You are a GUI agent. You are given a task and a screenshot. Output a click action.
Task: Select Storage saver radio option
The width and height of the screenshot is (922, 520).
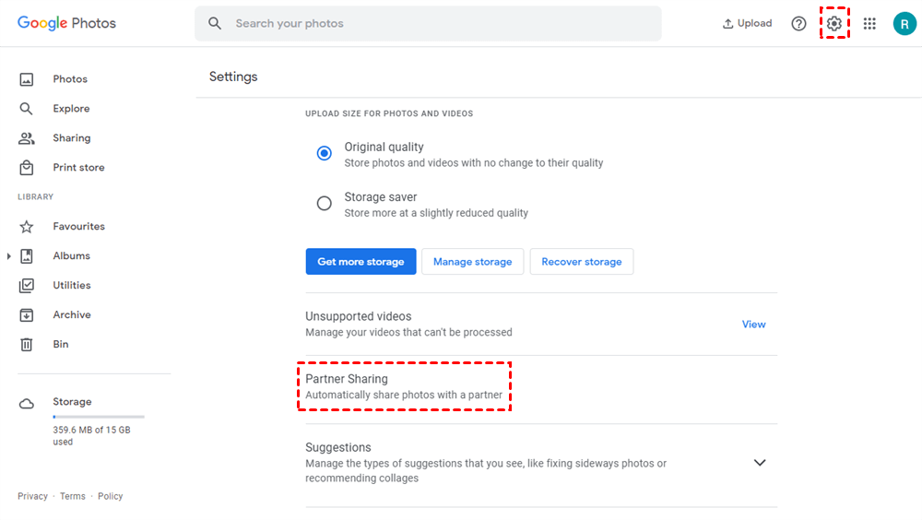[x=325, y=204]
